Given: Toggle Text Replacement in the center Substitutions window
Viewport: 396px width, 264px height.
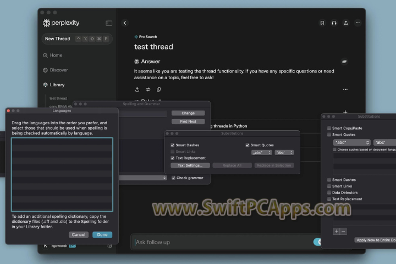Looking at the screenshot, I should (173, 158).
